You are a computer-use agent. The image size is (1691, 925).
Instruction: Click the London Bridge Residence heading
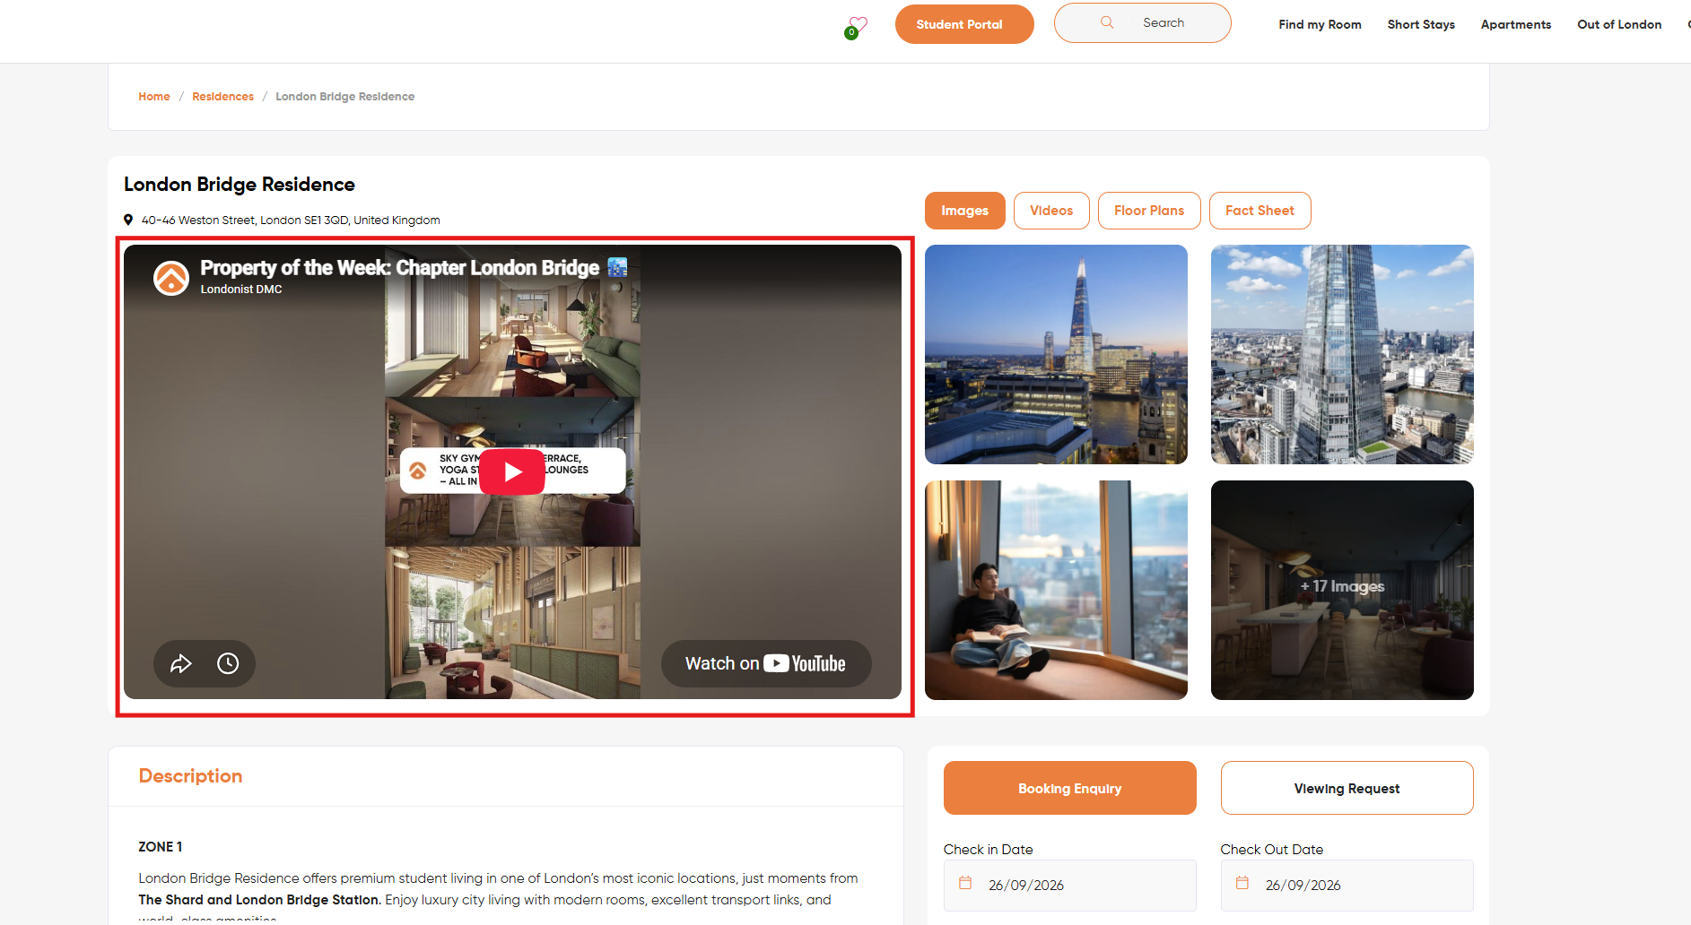(240, 185)
